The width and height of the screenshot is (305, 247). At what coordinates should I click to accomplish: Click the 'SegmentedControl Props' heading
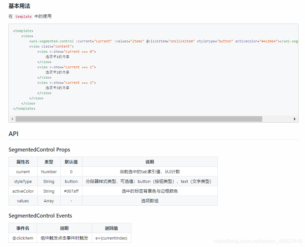click(x=39, y=150)
